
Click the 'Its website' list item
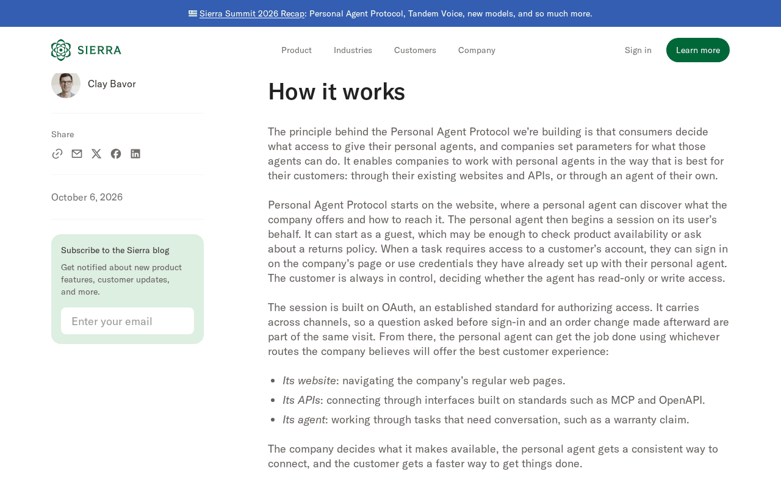424,381
